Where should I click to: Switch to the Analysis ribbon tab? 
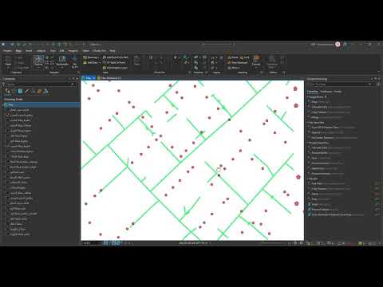(41, 50)
